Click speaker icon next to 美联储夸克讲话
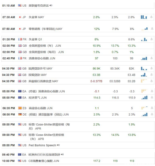Screen dimensions: 155x166 pos(51,6)
